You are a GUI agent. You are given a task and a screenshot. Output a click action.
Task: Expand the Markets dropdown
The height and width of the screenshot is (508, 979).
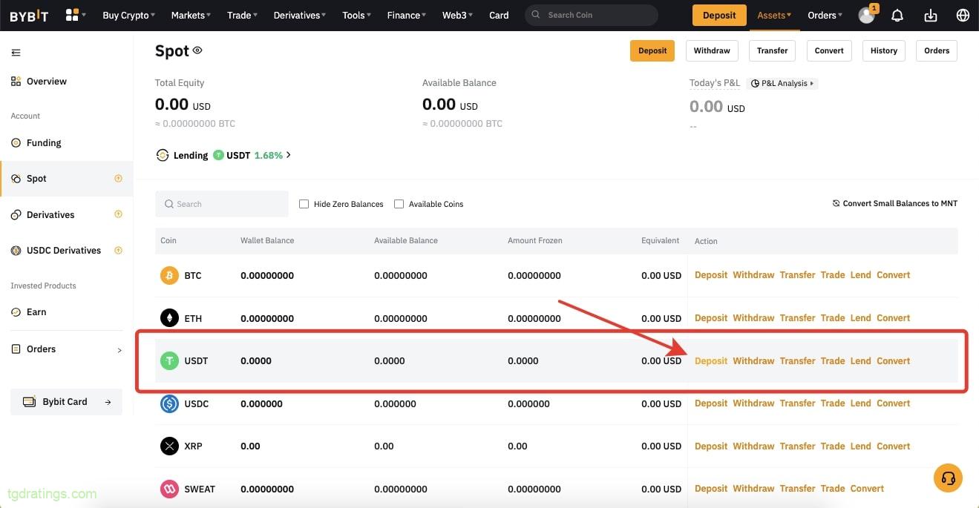coord(191,15)
